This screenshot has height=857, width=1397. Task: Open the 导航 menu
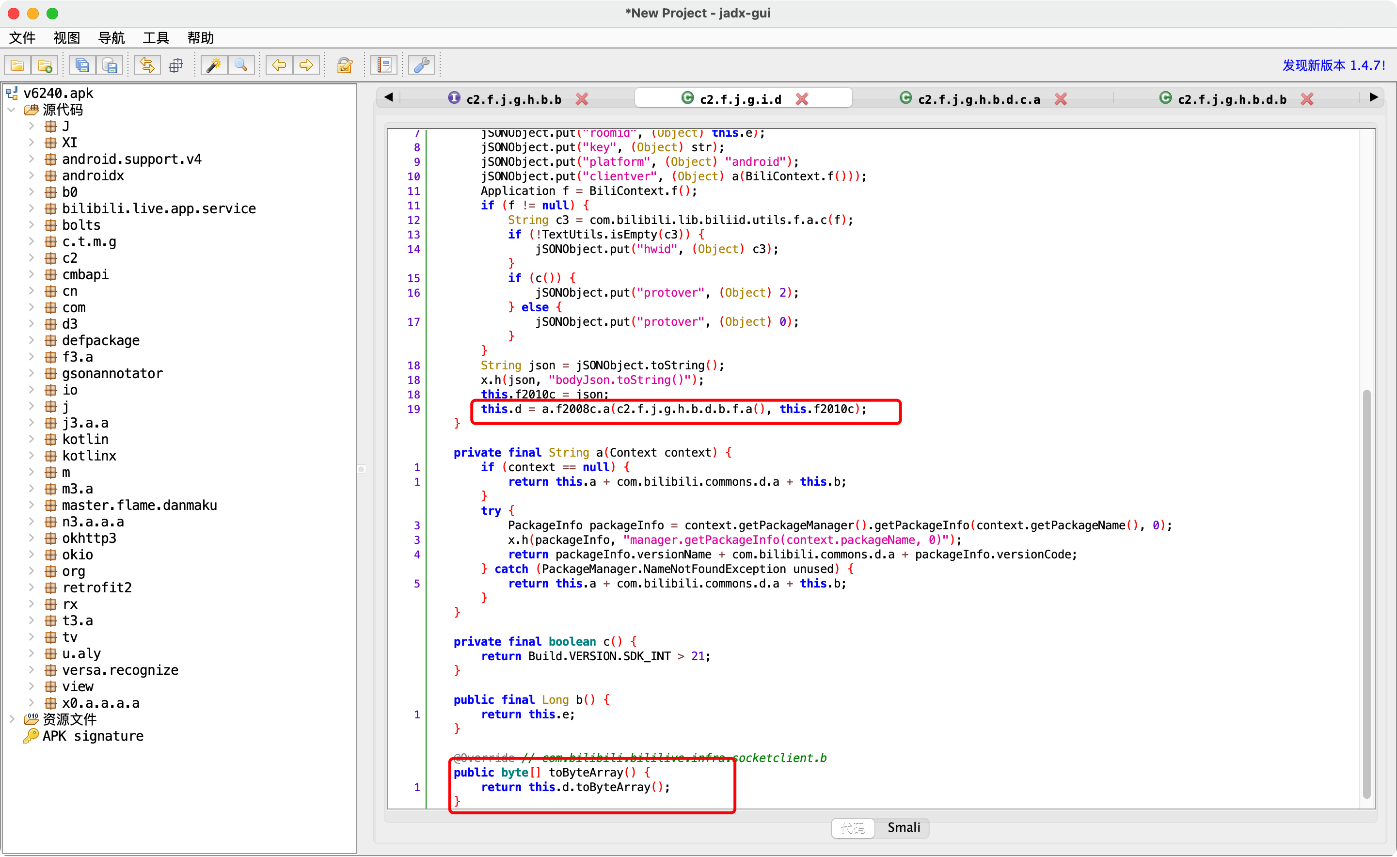click(x=111, y=38)
